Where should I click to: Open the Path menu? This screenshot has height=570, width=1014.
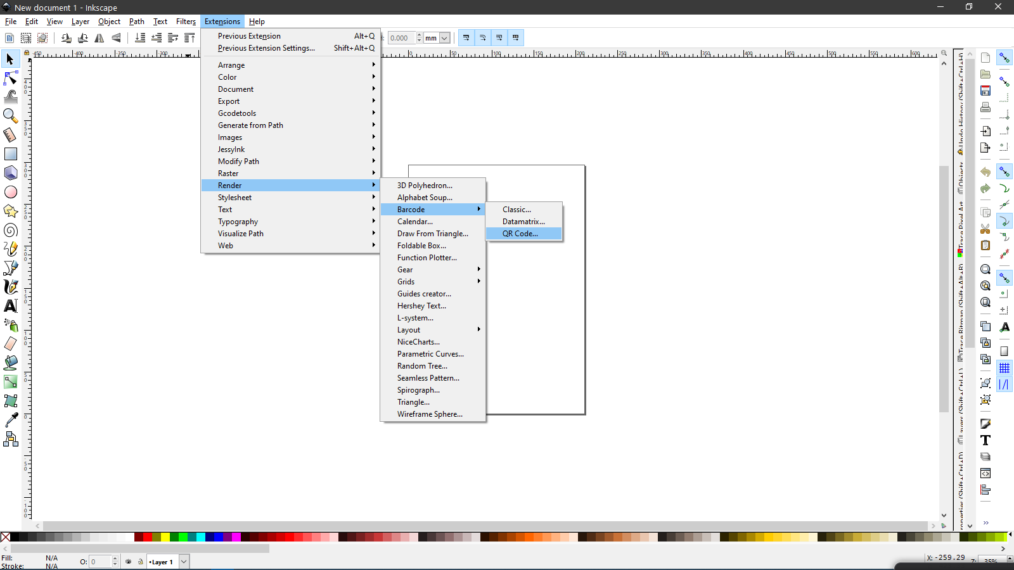137,22
